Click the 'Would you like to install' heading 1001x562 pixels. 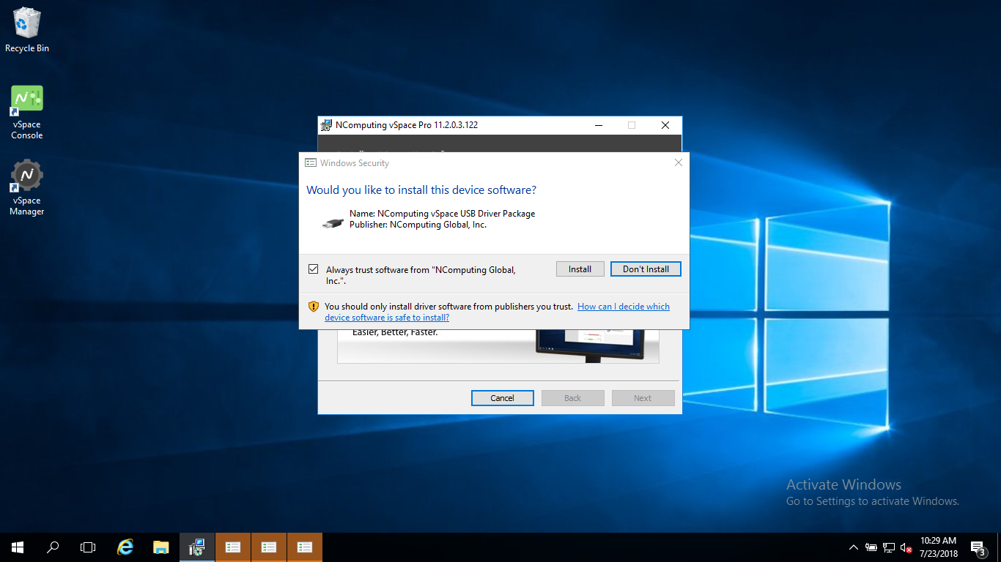point(421,190)
